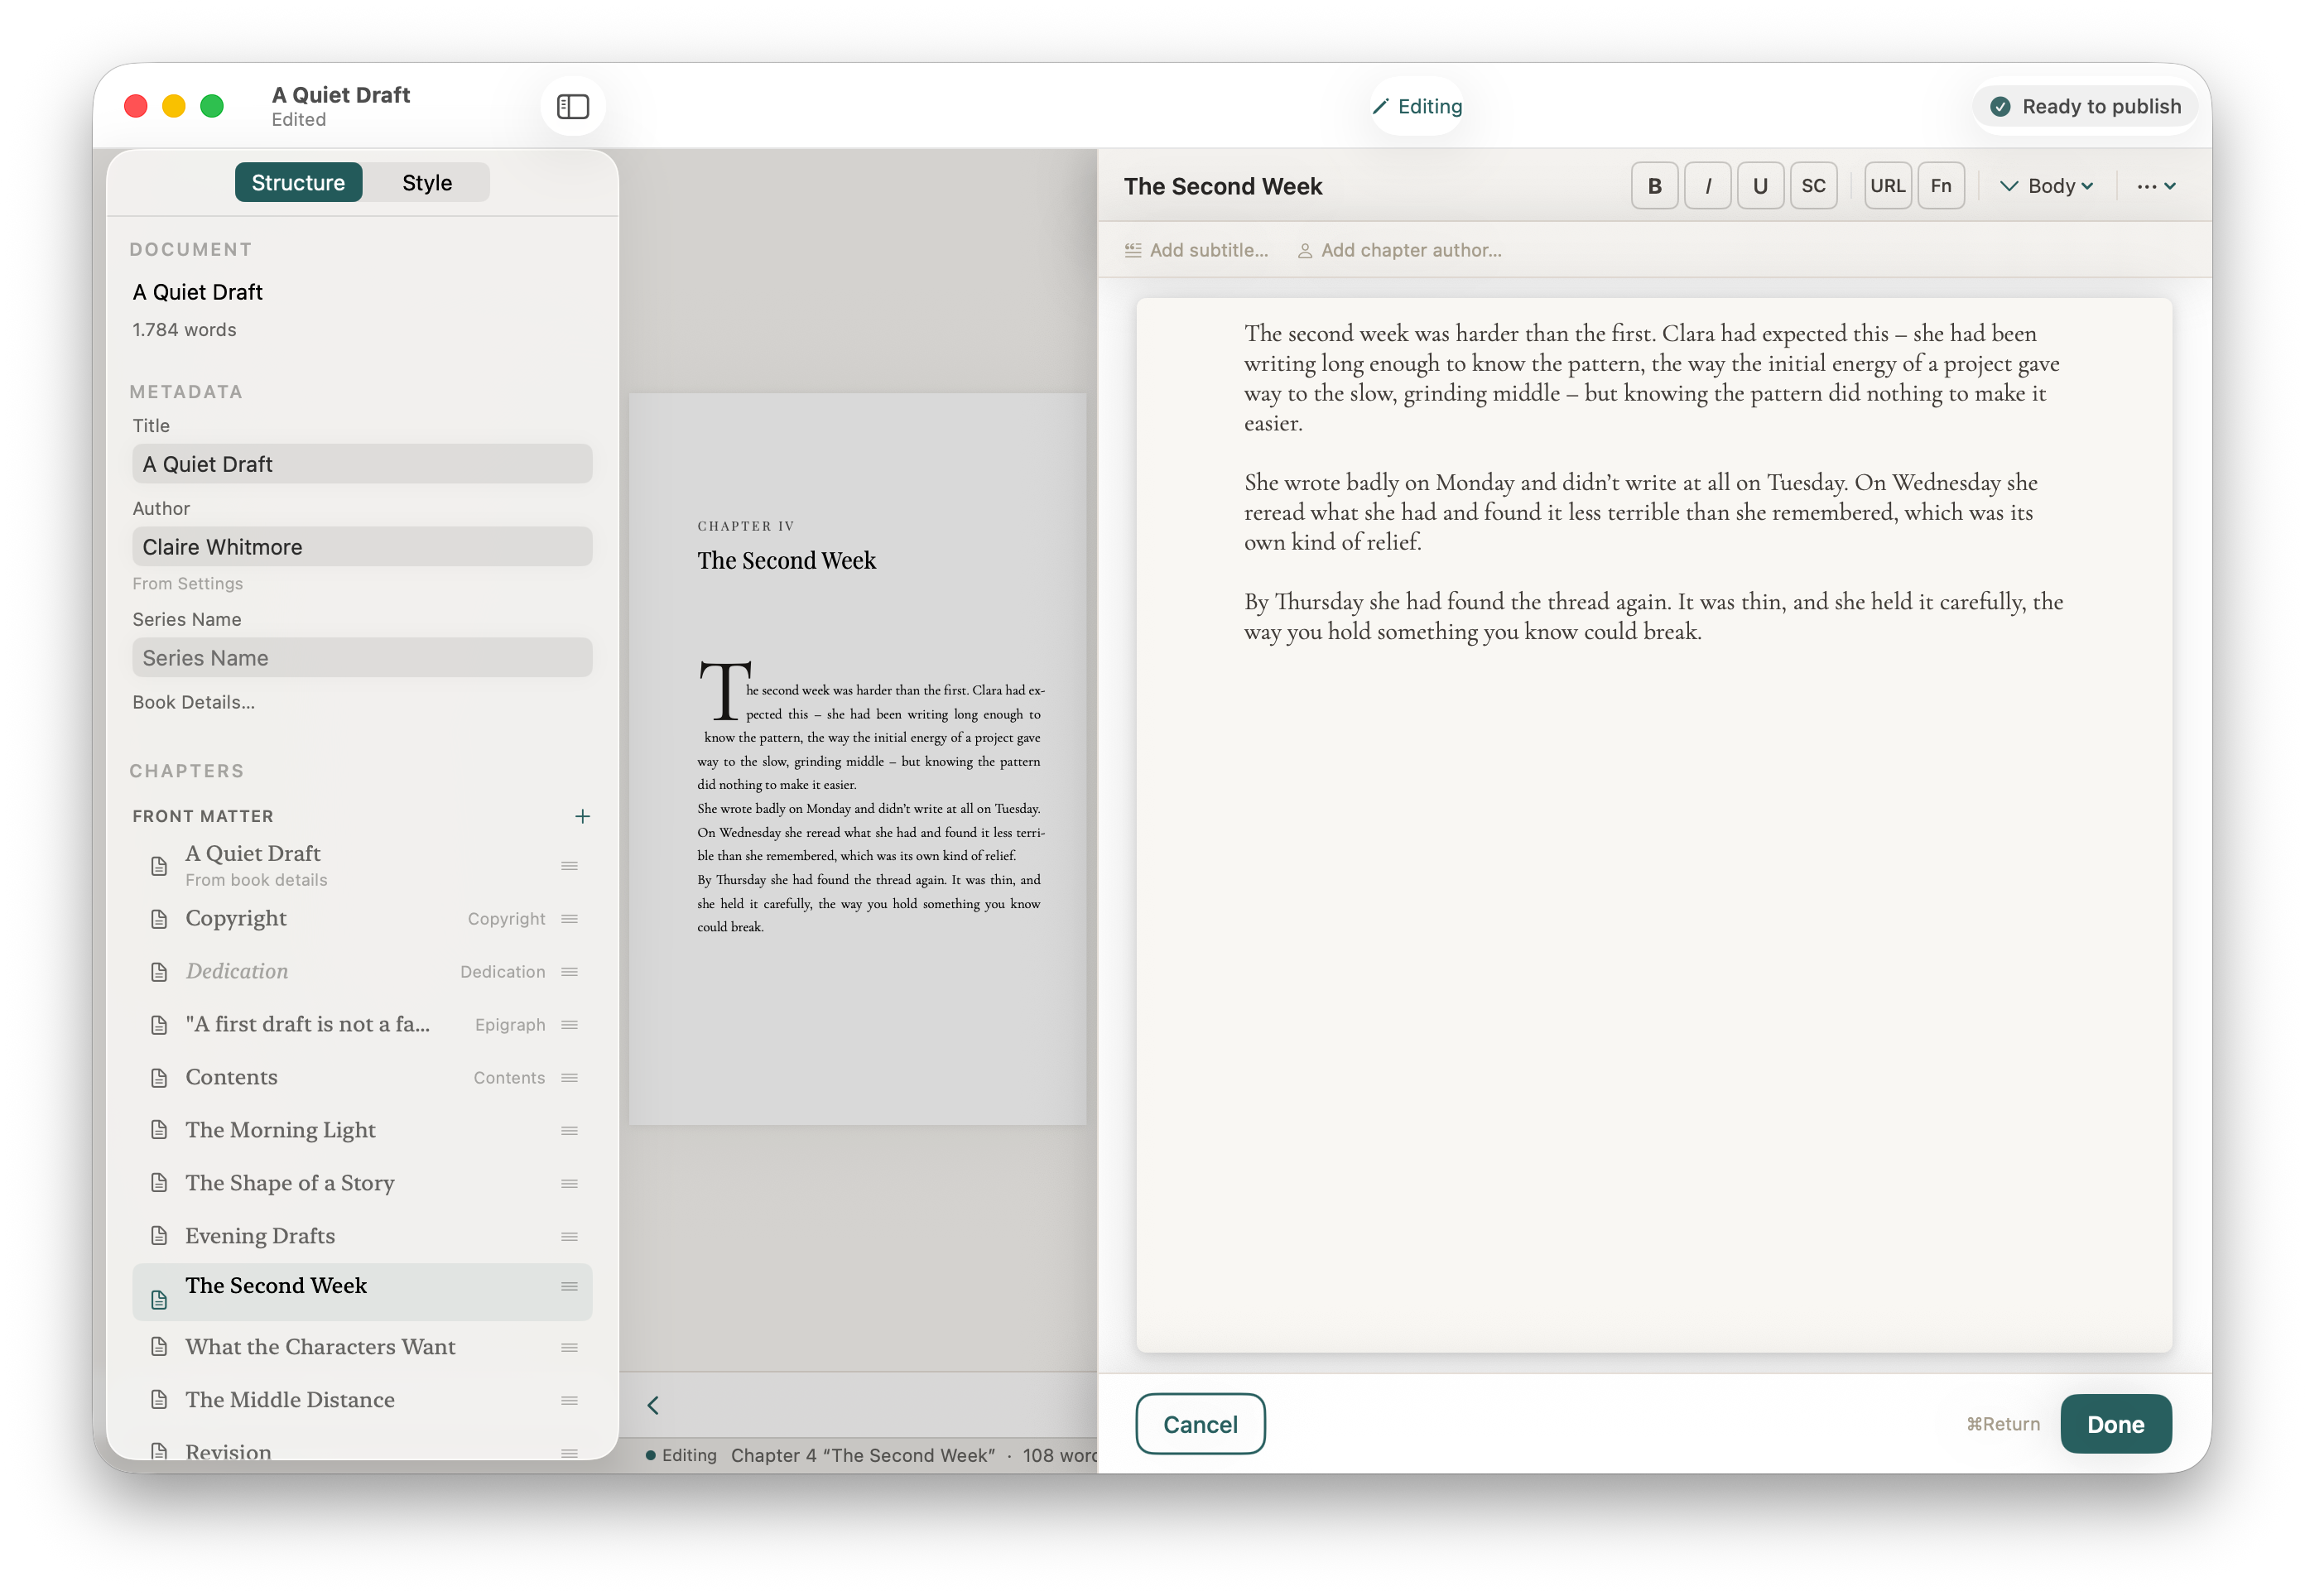Insert a link with URL button
The image size is (2305, 1596).
[1888, 186]
